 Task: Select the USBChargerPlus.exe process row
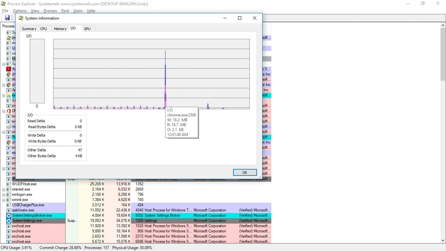tap(136, 205)
